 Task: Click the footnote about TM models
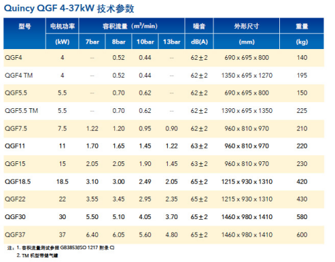[37, 256]
